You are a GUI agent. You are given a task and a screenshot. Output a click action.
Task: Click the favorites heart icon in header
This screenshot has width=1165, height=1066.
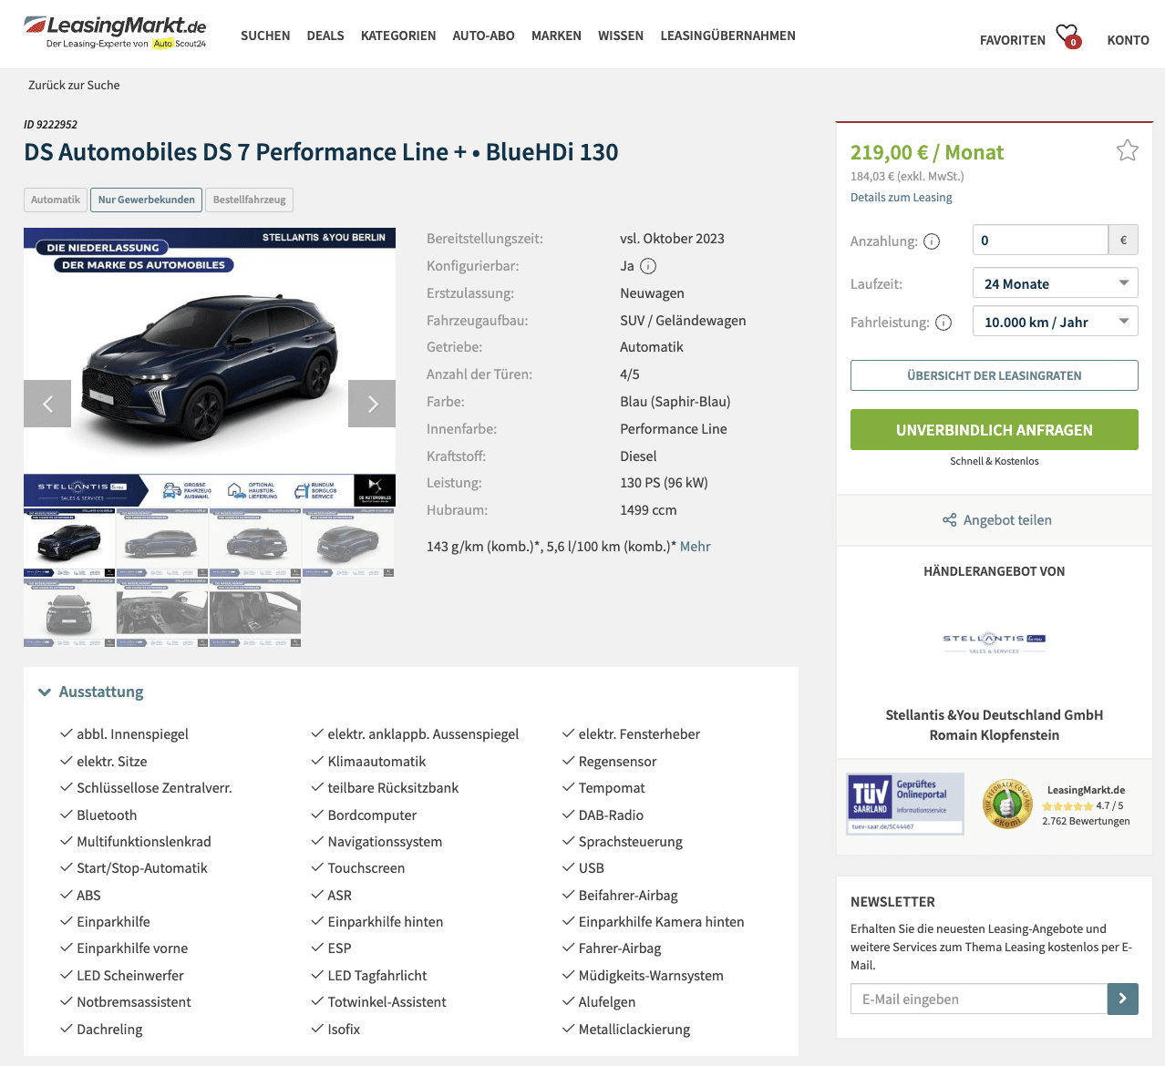coord(1067,36)
